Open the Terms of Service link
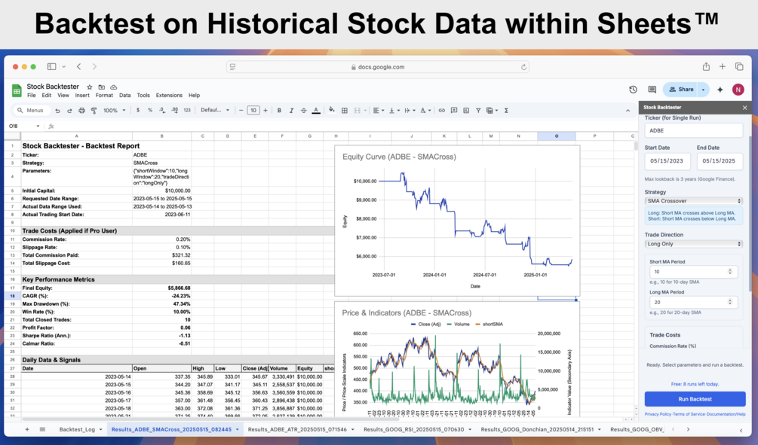 (689, 414)
